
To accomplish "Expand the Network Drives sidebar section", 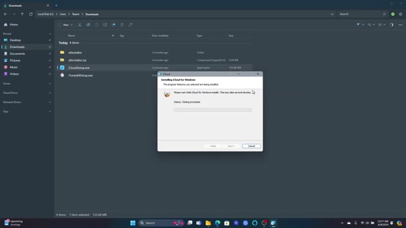I will (49, 103).
